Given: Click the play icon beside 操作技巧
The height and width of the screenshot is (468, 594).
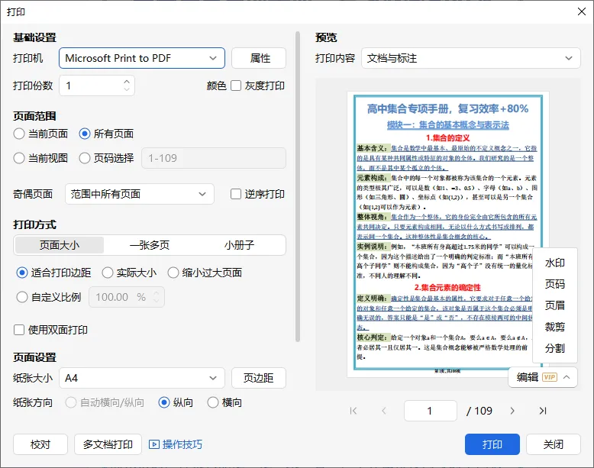Looking at the screenshot, I should (153, 444).
